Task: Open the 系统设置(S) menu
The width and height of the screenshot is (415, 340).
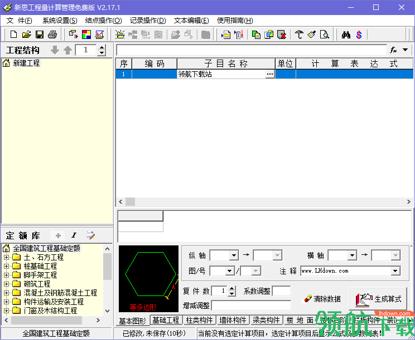Action: click(60, 21)
